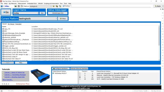The height and width of the screenshot is (92, 164).
Task: Open the GMLAN menu
Action: tap(40, 3)
